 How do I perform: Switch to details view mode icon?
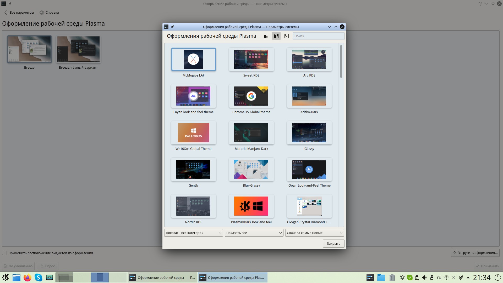click(x=266, y=36)
